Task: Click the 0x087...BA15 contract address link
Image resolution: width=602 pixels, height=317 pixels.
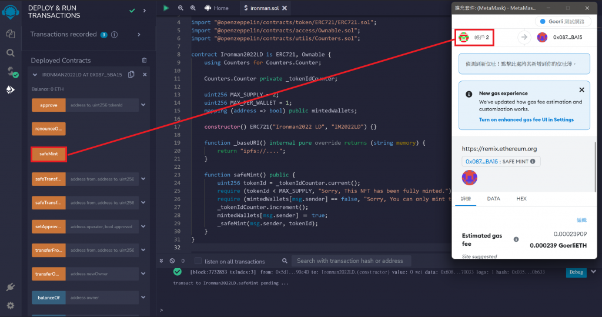Action: tap(481, 161)
